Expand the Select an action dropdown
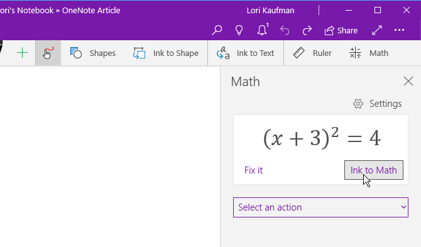 320,207
